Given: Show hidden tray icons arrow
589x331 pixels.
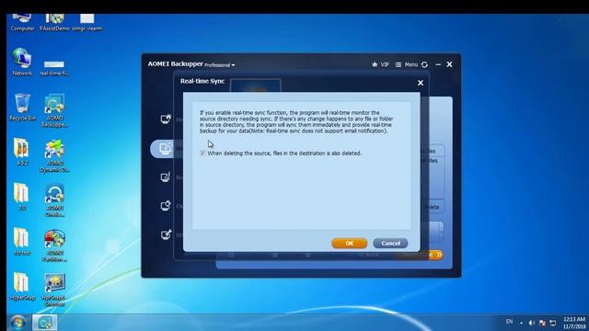Looking at the screenshot, I should click(x=521, y=323).
